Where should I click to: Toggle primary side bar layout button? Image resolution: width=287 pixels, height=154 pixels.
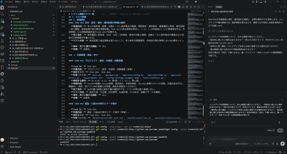click(x=257, y=2)
